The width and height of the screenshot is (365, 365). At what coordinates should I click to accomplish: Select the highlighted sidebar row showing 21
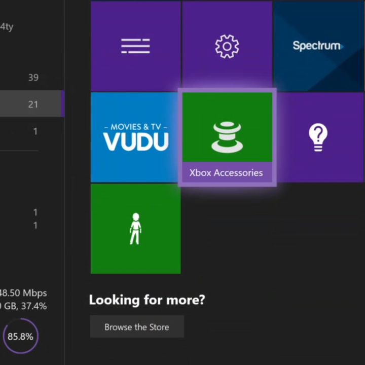pos(32,104)
